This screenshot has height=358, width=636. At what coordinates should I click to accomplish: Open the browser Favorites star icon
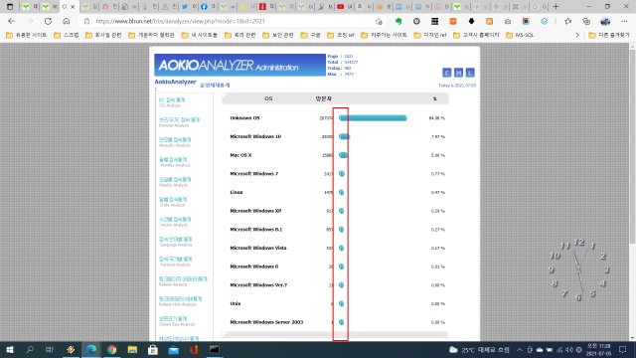tap(567, 21)
